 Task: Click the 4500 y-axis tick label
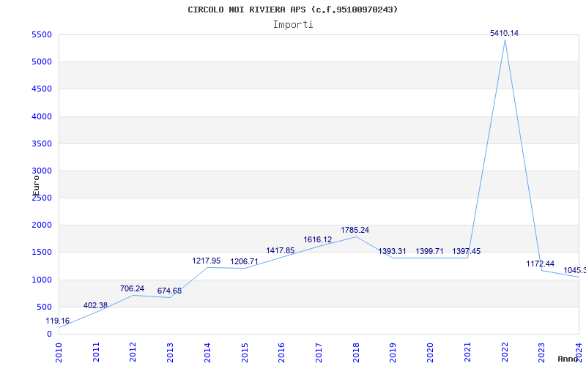click(x=42, y=89)
